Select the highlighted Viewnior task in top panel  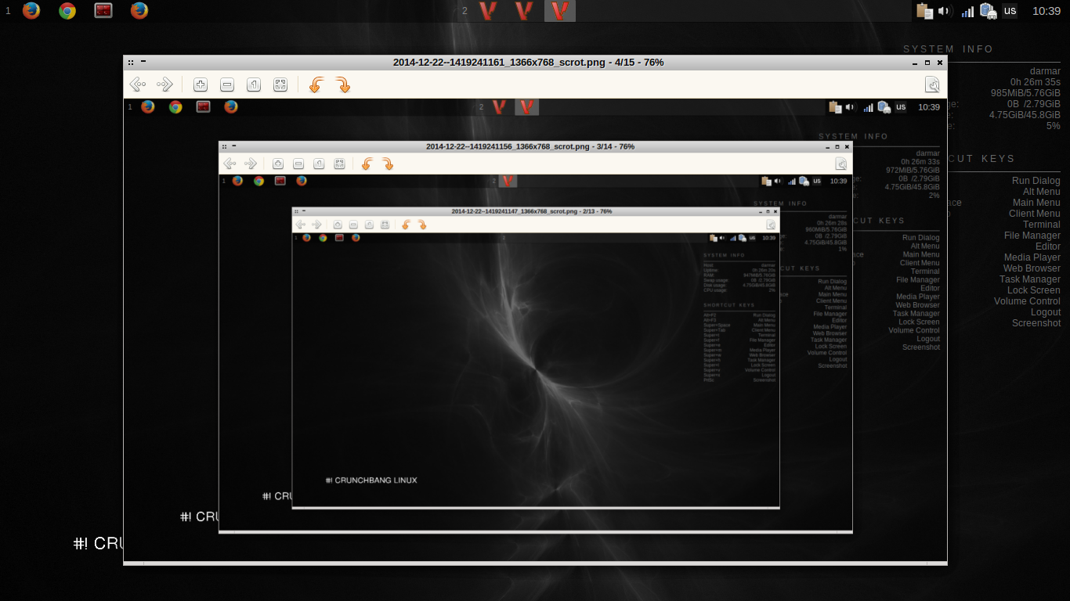click(x=559, y=11)
